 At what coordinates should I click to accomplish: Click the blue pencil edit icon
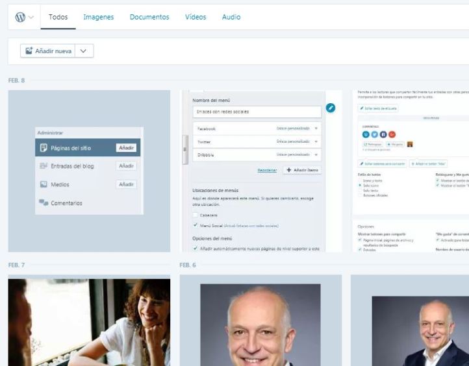tap(330, 108)
